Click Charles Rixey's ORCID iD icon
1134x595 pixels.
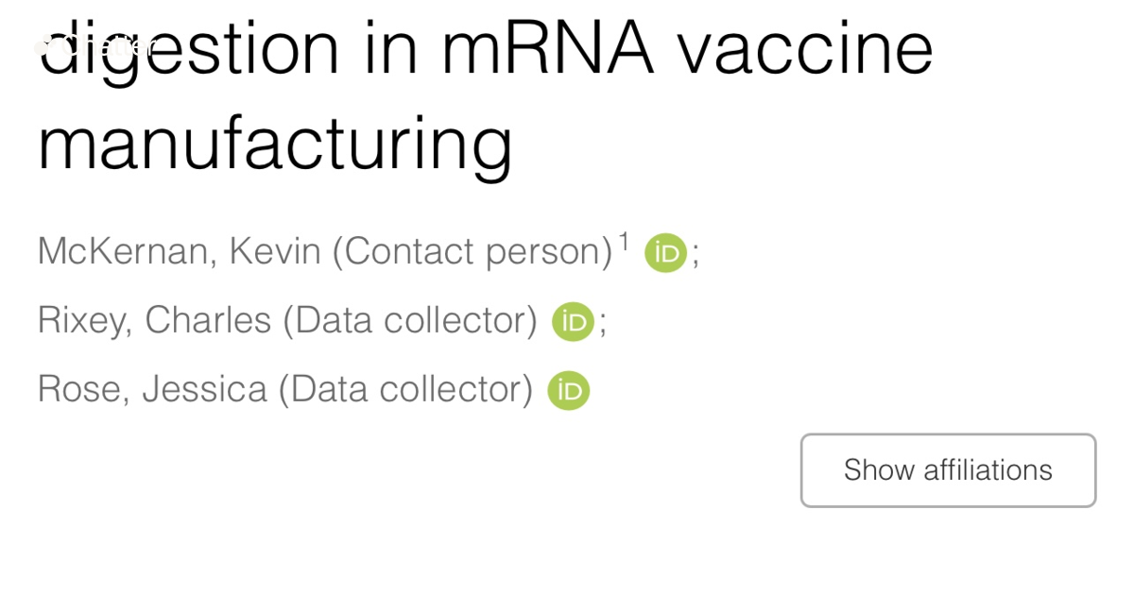[x=573, y=322]
